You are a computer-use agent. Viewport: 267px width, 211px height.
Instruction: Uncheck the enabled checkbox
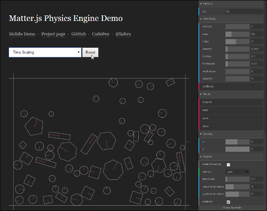click(228, 202)
